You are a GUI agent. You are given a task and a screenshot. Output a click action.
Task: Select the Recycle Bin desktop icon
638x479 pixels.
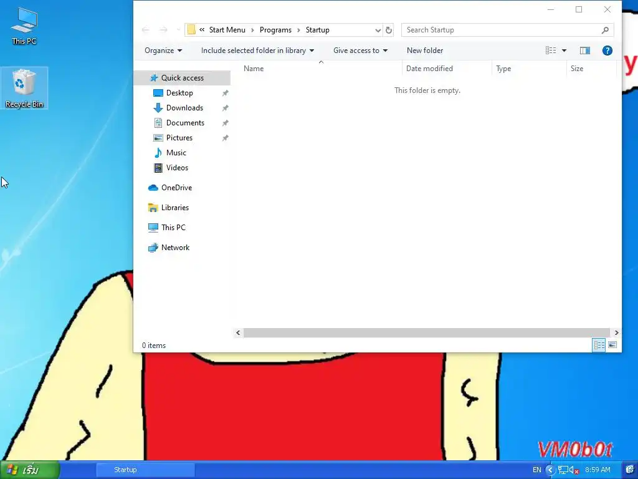[x=24, y=88]
